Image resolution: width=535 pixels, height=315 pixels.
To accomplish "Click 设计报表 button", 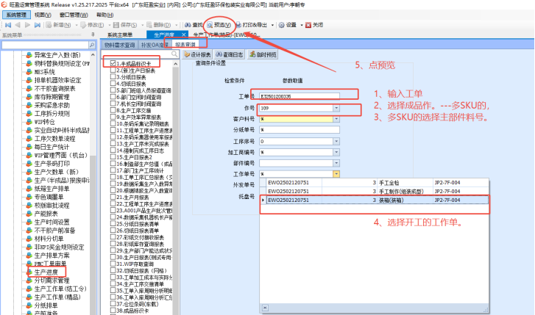I will point(197,54).
